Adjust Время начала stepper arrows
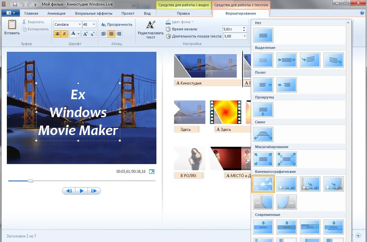The height and width of the screenshot is (242, 367). click(244, 29)
